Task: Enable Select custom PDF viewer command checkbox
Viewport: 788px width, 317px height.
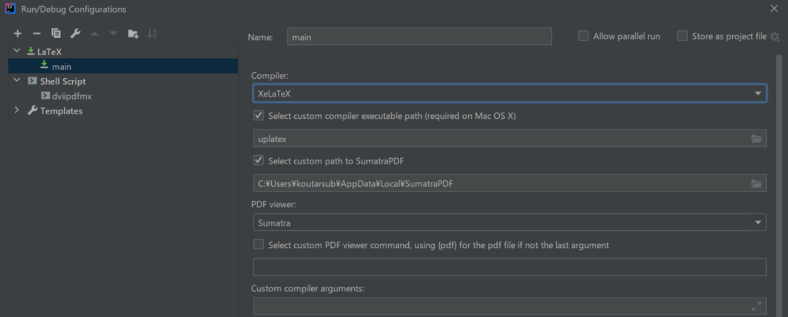Action: [259, 245]
